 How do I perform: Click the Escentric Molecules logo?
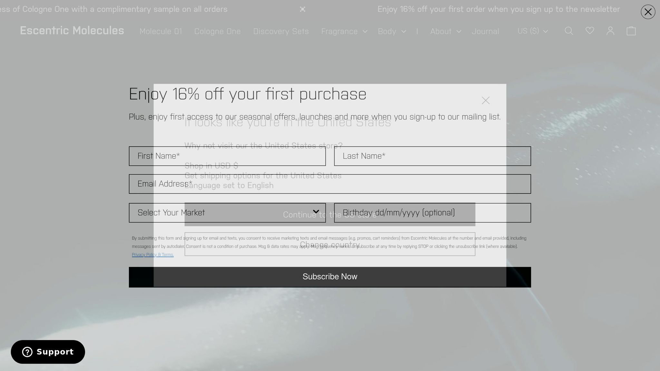[72, 31]
